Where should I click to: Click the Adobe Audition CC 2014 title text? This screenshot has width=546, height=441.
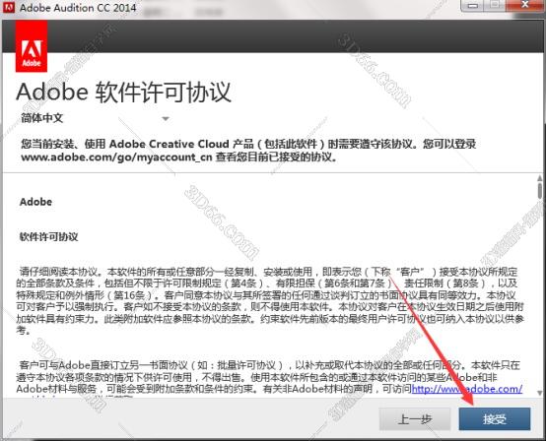coord(78,8)
